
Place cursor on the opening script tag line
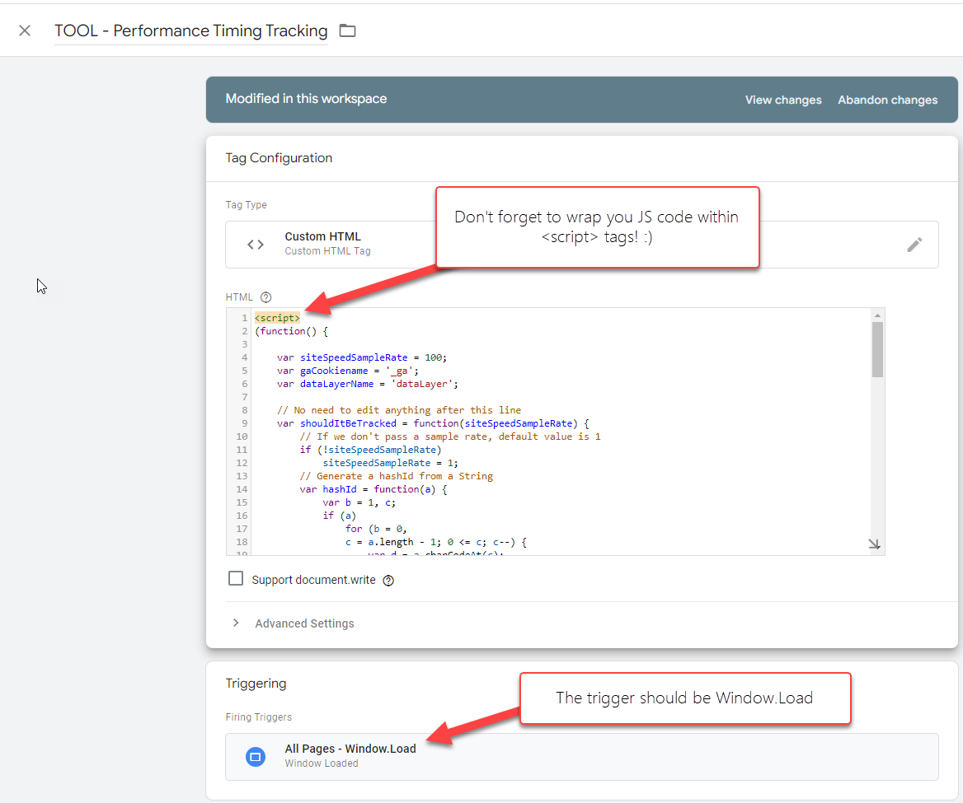point(278,318)
